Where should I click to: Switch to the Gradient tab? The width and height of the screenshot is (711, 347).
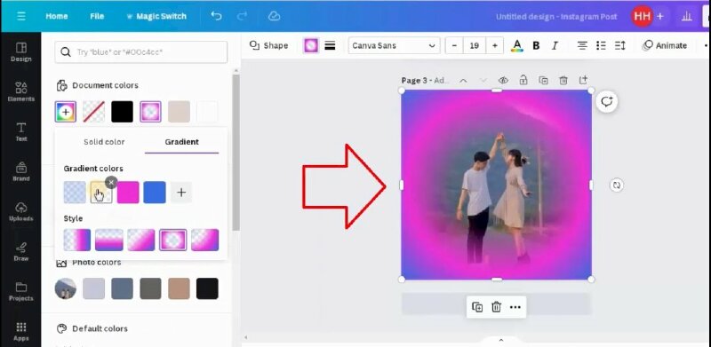click(x=182, y=142)
